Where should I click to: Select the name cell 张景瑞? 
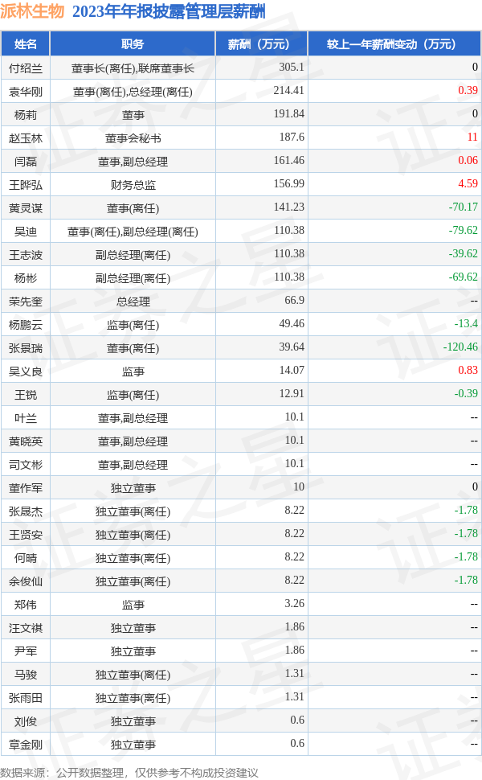point(26,349)
